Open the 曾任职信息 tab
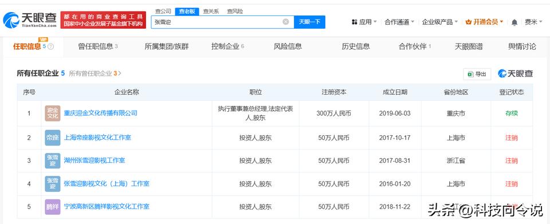The width and height of the screenshot is (550, 224). (98, 46)
